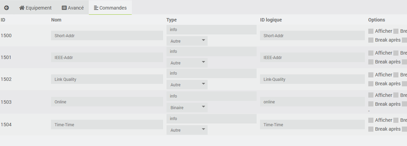This screenshot has width=407, height=146.
Task: Toggle Afficher checkbox for Link Quality row
Action: tap(371, 75)
